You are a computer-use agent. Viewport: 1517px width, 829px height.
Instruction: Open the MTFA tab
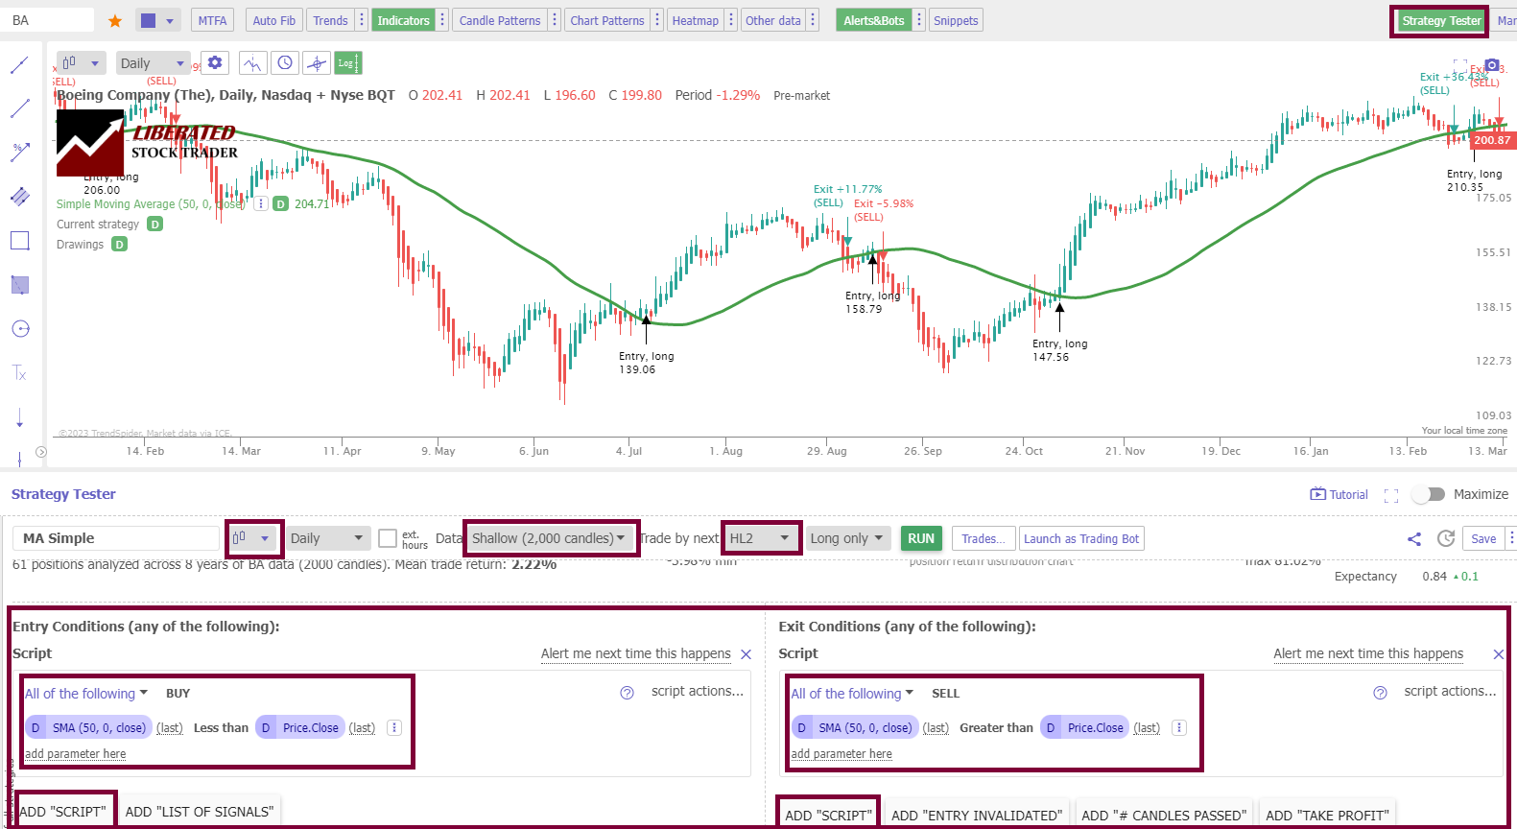pyautogui.click(x=212, y=20)
